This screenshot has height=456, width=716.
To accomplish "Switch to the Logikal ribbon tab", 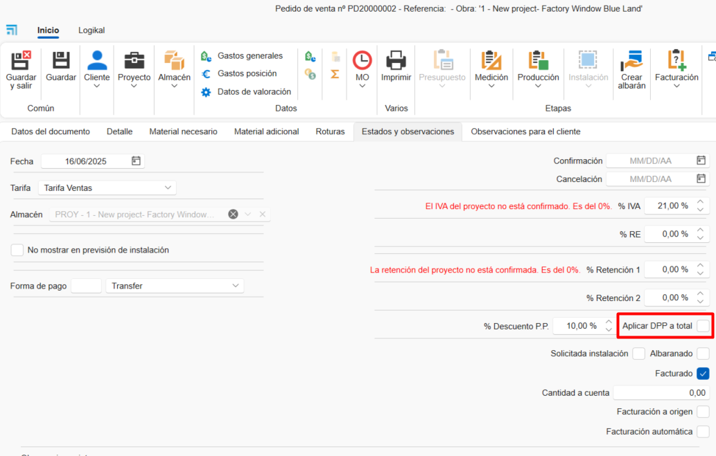I will pos(91,30).
